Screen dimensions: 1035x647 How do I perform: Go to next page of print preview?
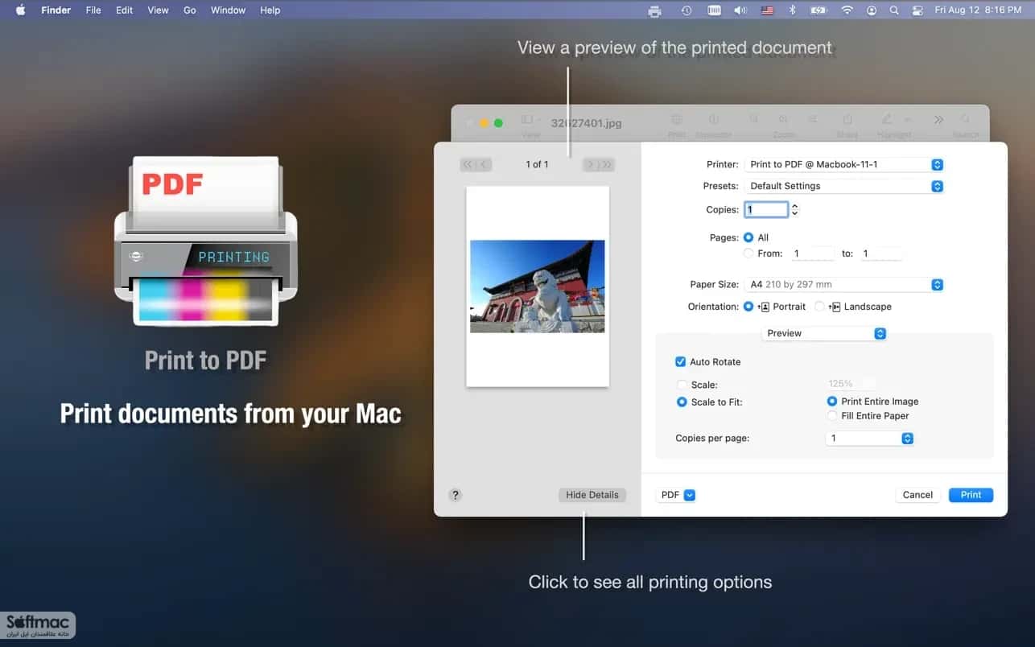tap(591, 164)
